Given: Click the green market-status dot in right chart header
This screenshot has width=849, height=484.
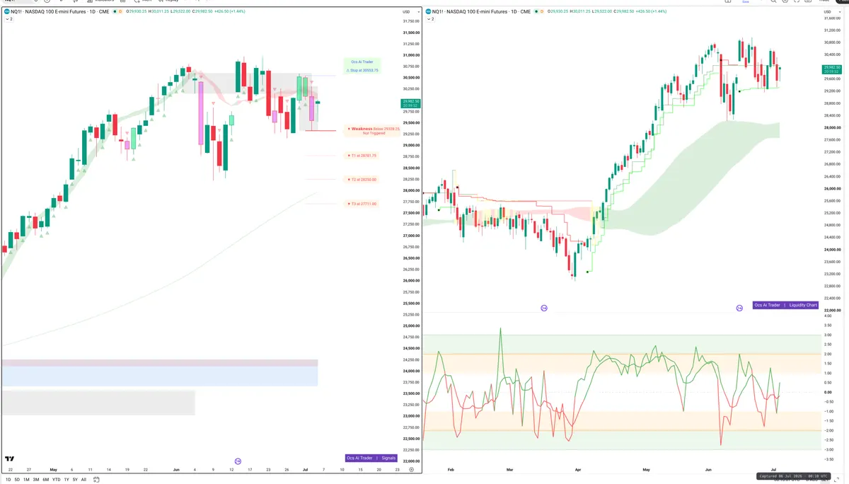Looking at the screenshot, I should (x=536, y=11).
